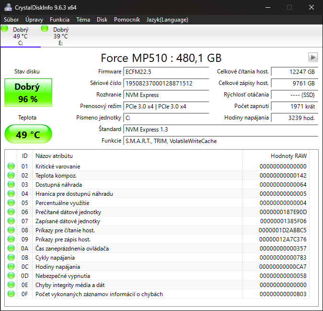Click Počet zapnutí value 1971 krát
Viewport: 323px width, 311px height.
pyautogui.click(x=295, y=107)
